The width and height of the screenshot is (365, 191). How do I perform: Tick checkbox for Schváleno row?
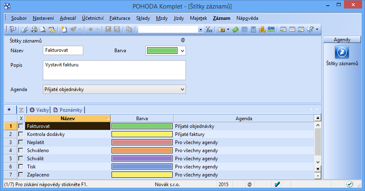click(21, 150)
